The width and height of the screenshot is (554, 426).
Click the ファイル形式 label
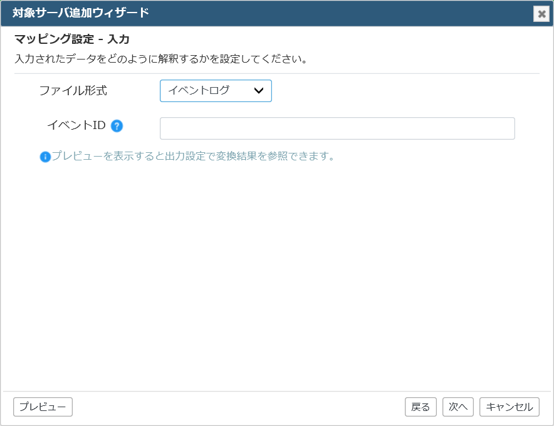tap(73, 91)
